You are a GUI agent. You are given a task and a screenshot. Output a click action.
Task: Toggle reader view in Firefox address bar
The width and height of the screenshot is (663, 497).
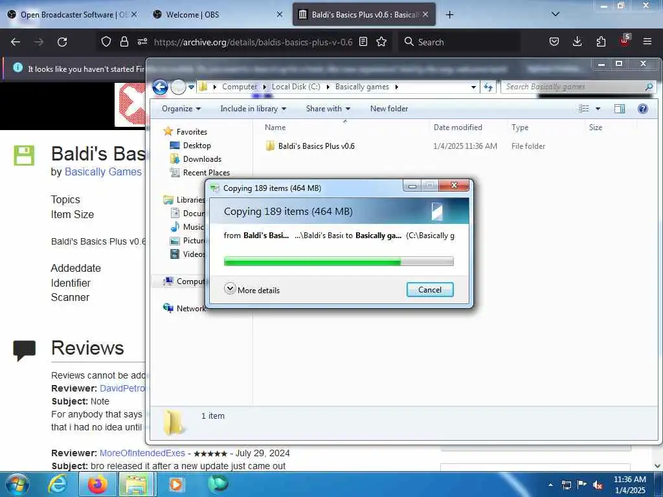tap(363, 42)
